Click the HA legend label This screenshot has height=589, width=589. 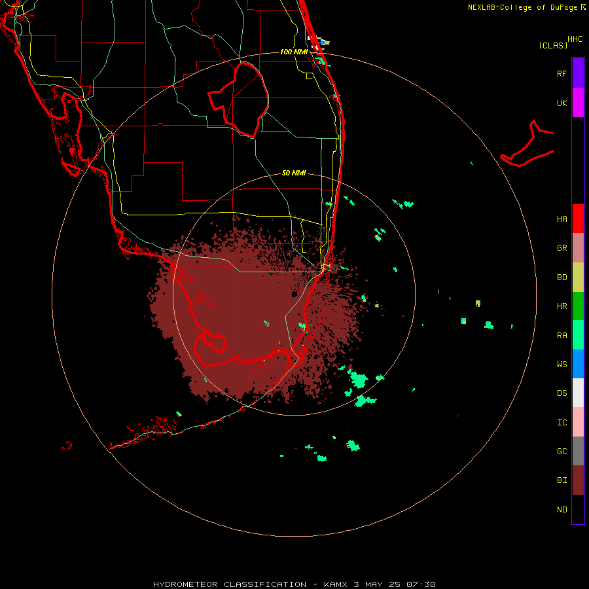tap(562, 219)
